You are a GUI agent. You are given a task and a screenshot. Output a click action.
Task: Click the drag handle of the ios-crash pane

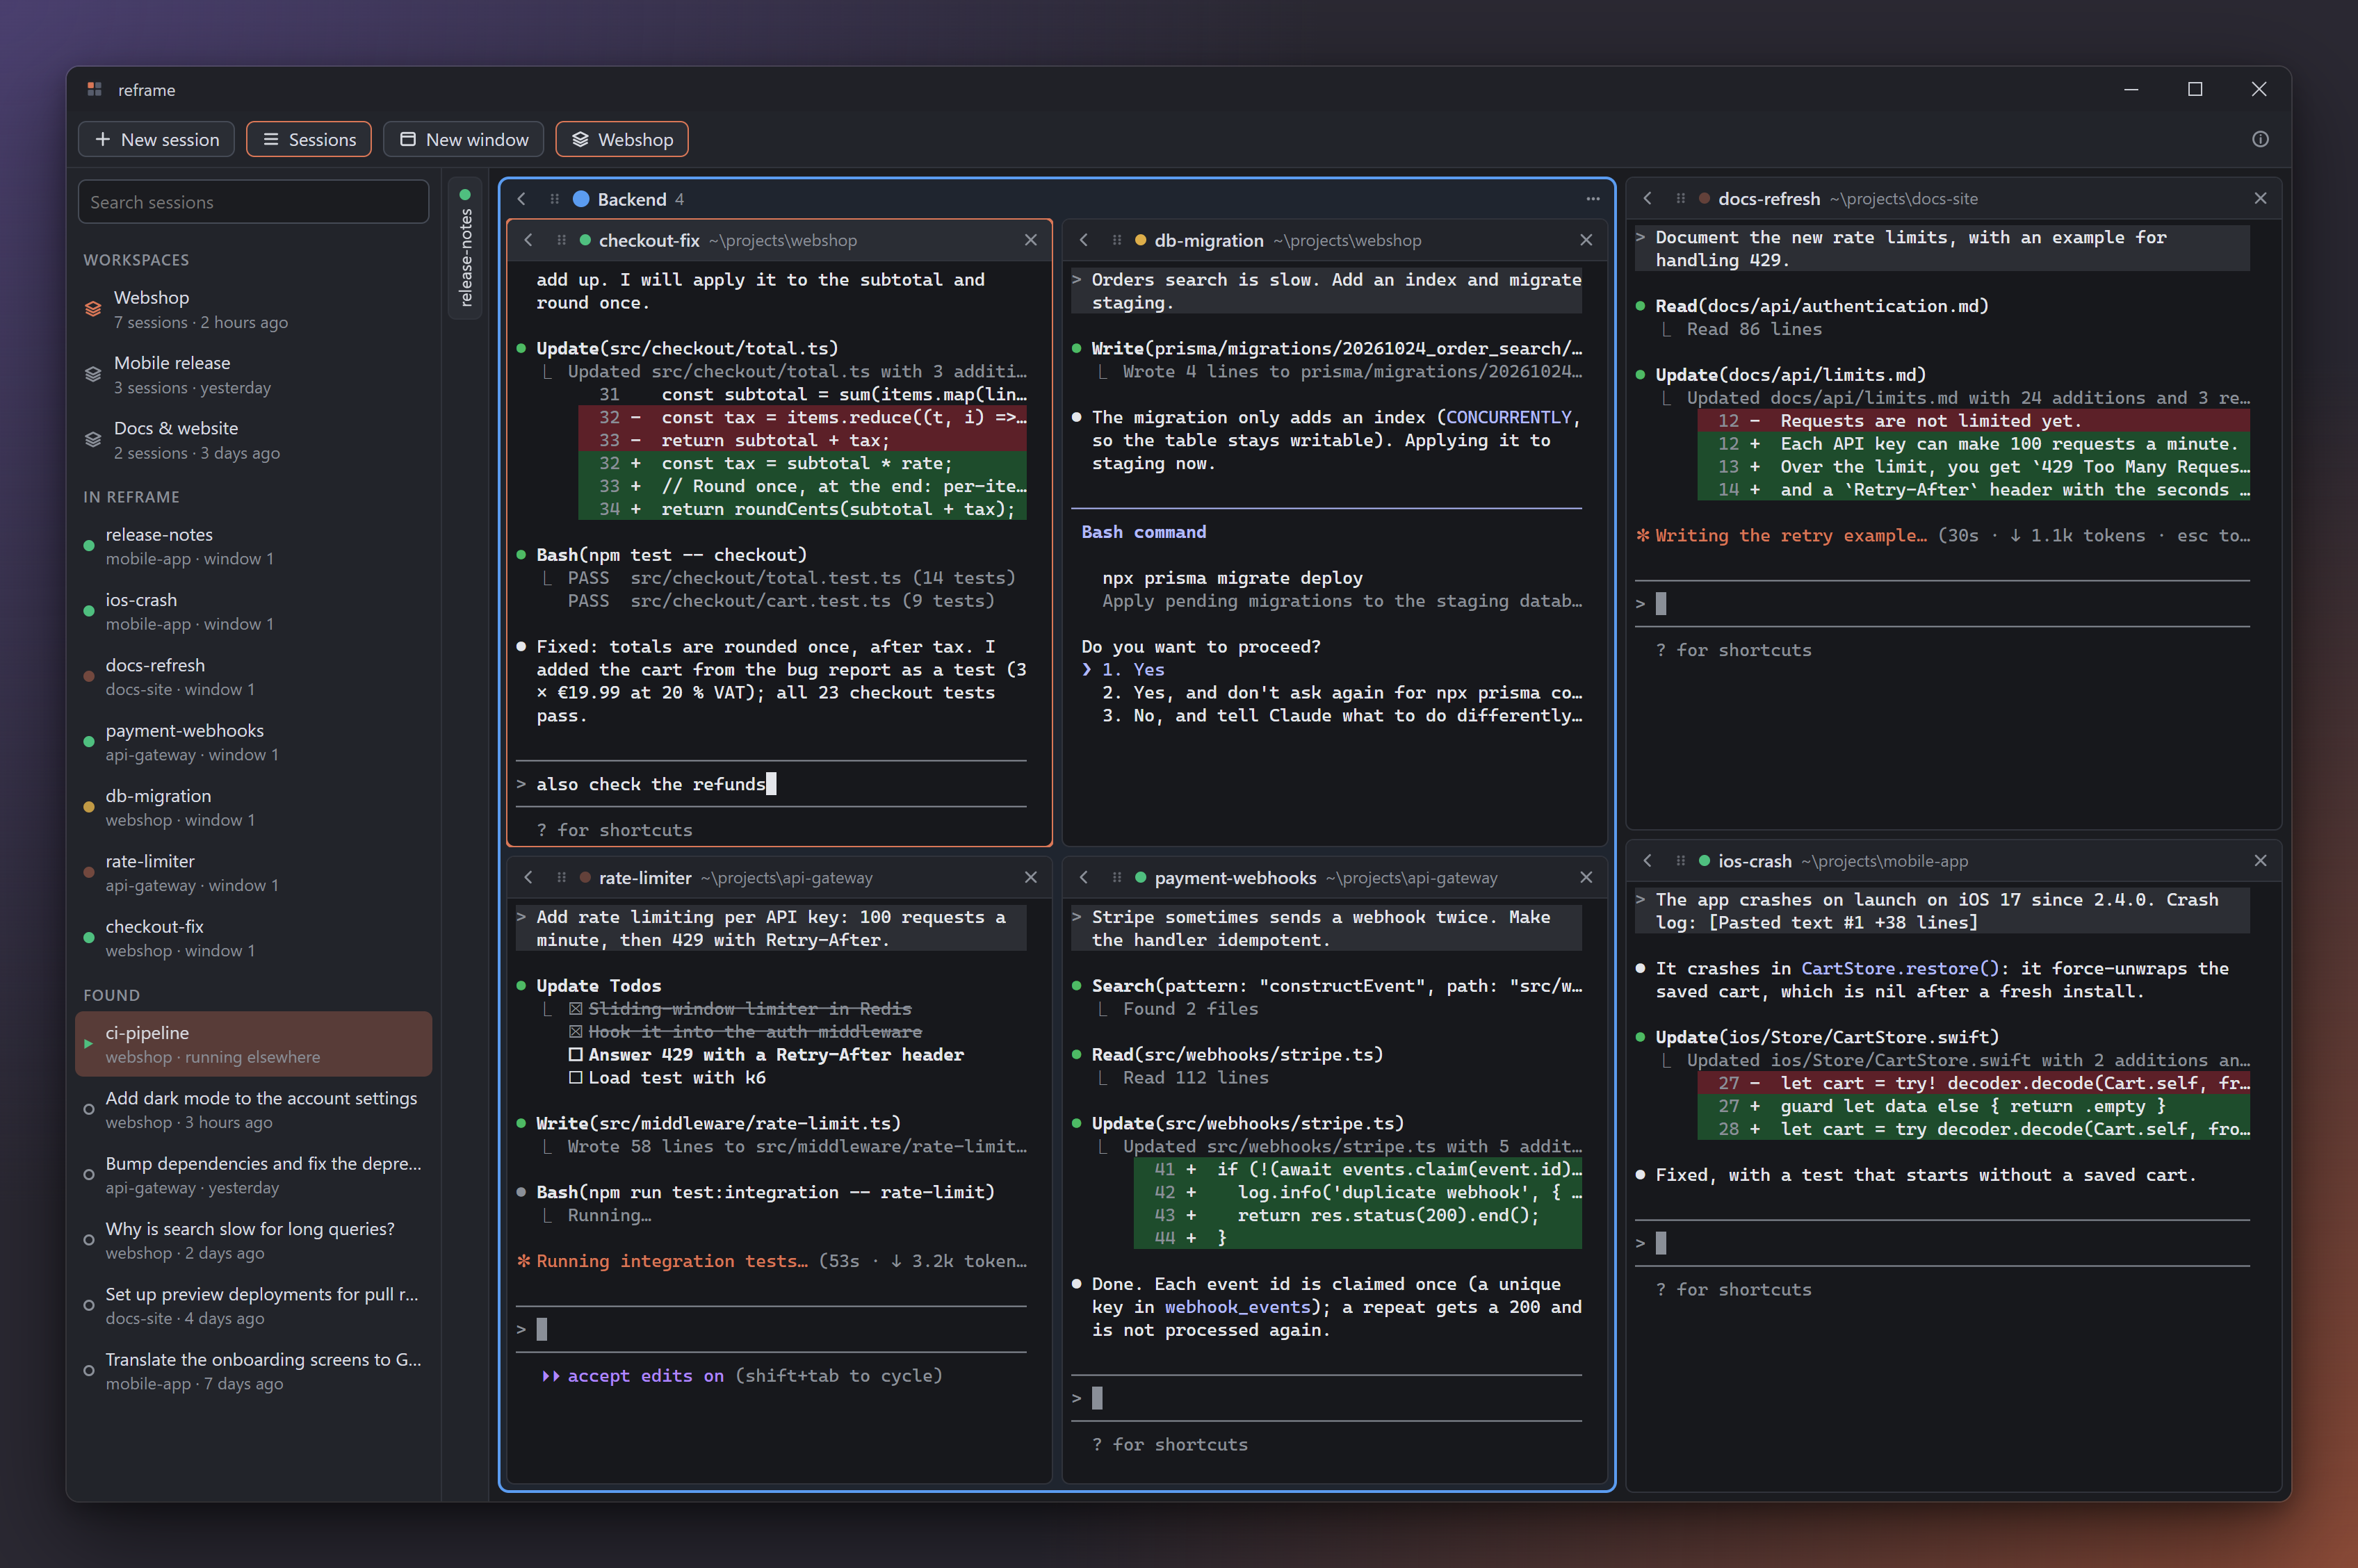click(1681, 860)
